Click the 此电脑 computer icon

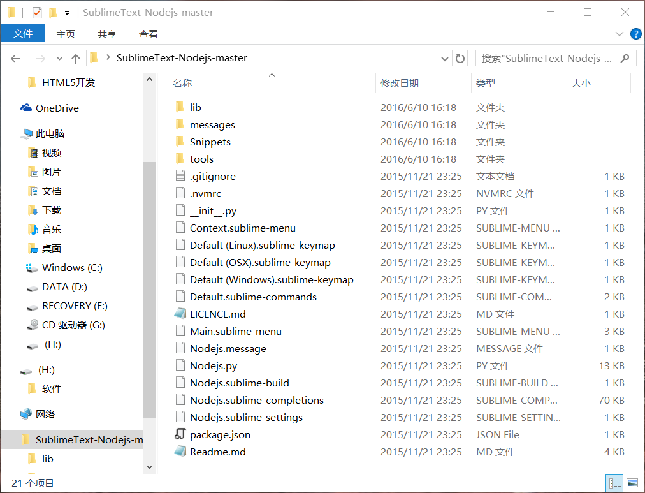[27, 134]
